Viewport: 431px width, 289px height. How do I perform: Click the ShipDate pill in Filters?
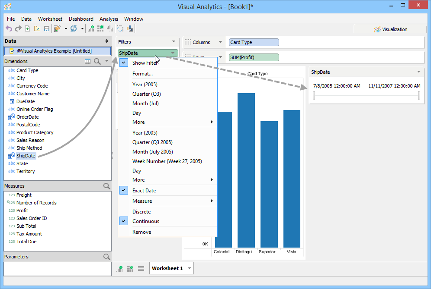[x=148, y=53]
